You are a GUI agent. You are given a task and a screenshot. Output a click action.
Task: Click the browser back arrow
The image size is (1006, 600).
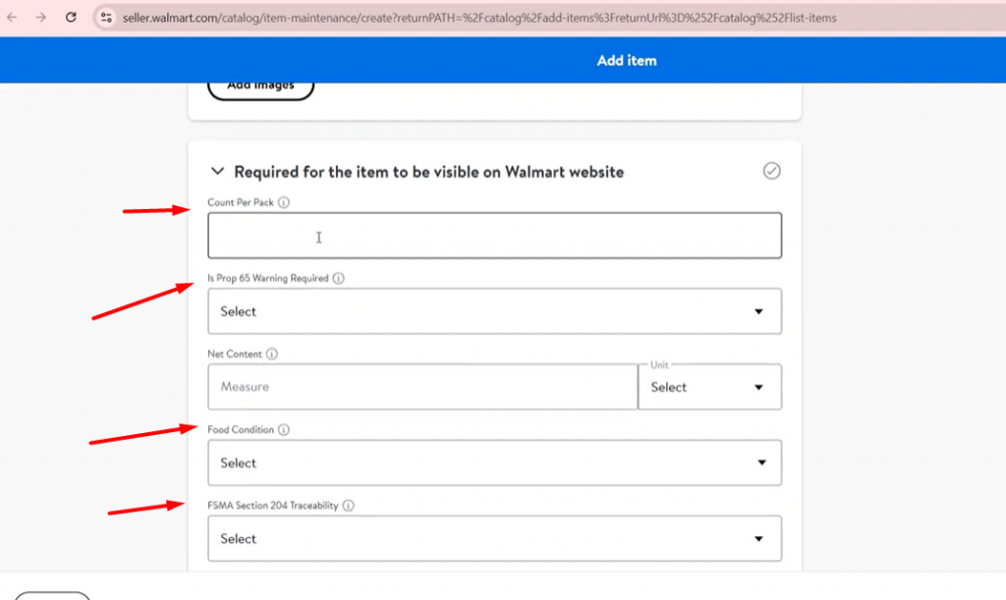click(14, 18)
